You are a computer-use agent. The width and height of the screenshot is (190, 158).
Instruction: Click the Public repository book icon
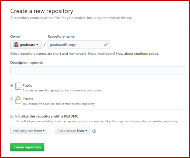18,87
